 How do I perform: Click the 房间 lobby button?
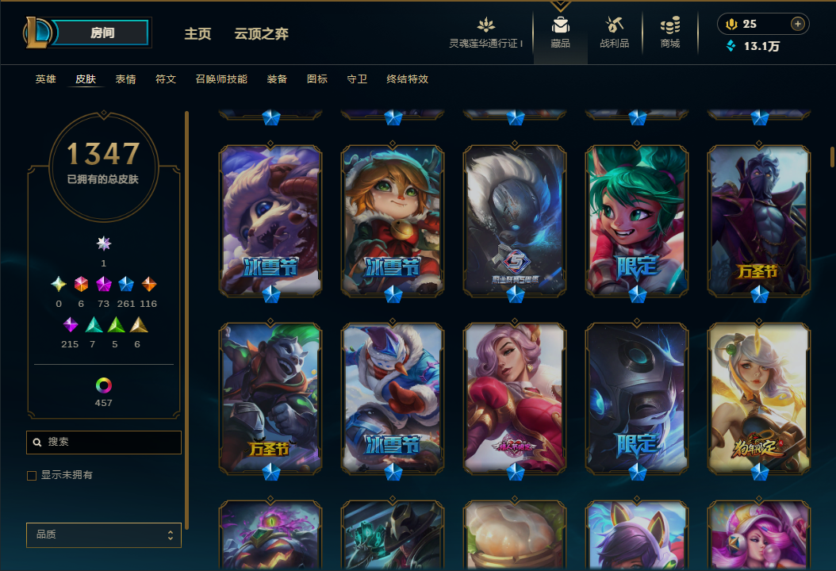coord(102,33)
